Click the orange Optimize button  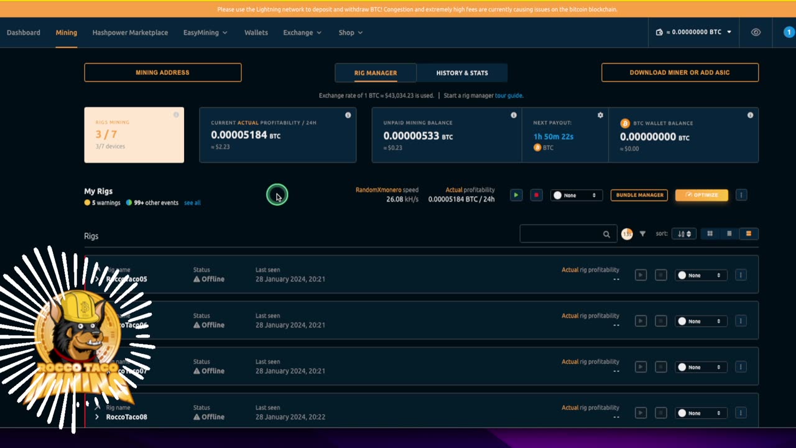coord(701,195)
